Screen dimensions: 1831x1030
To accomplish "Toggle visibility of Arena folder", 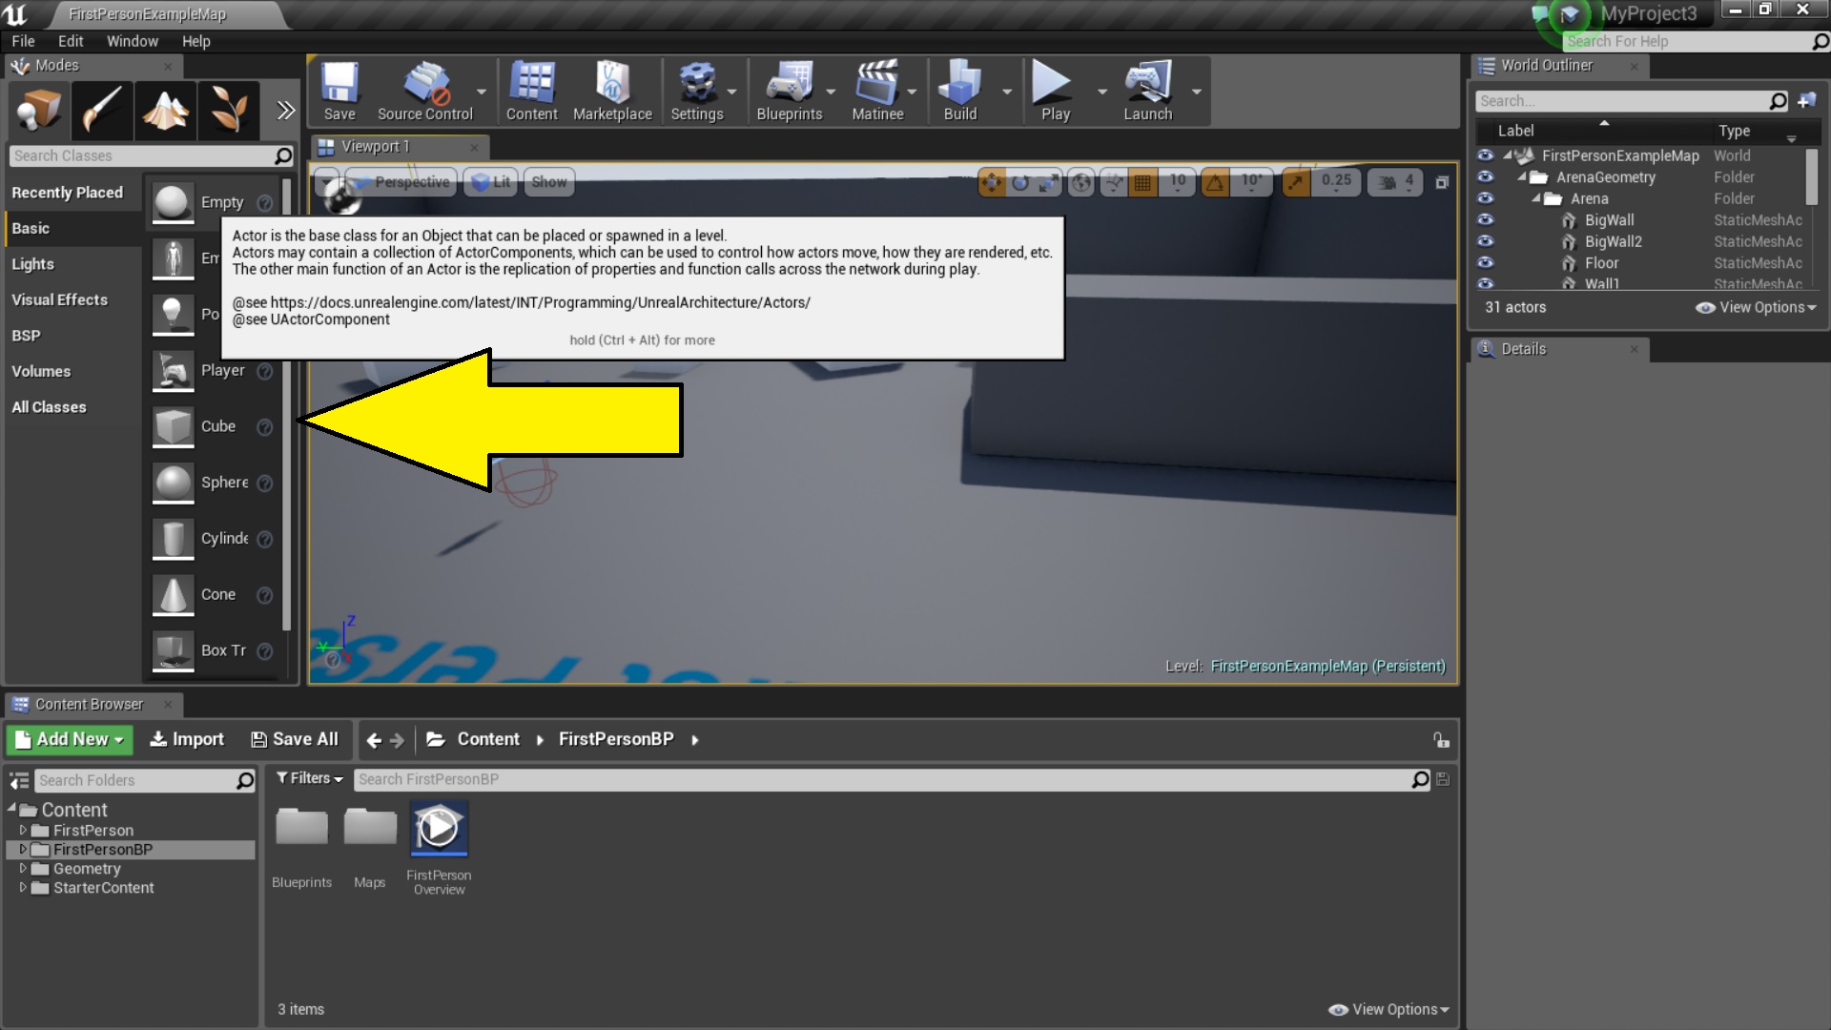I will 1487,198.
